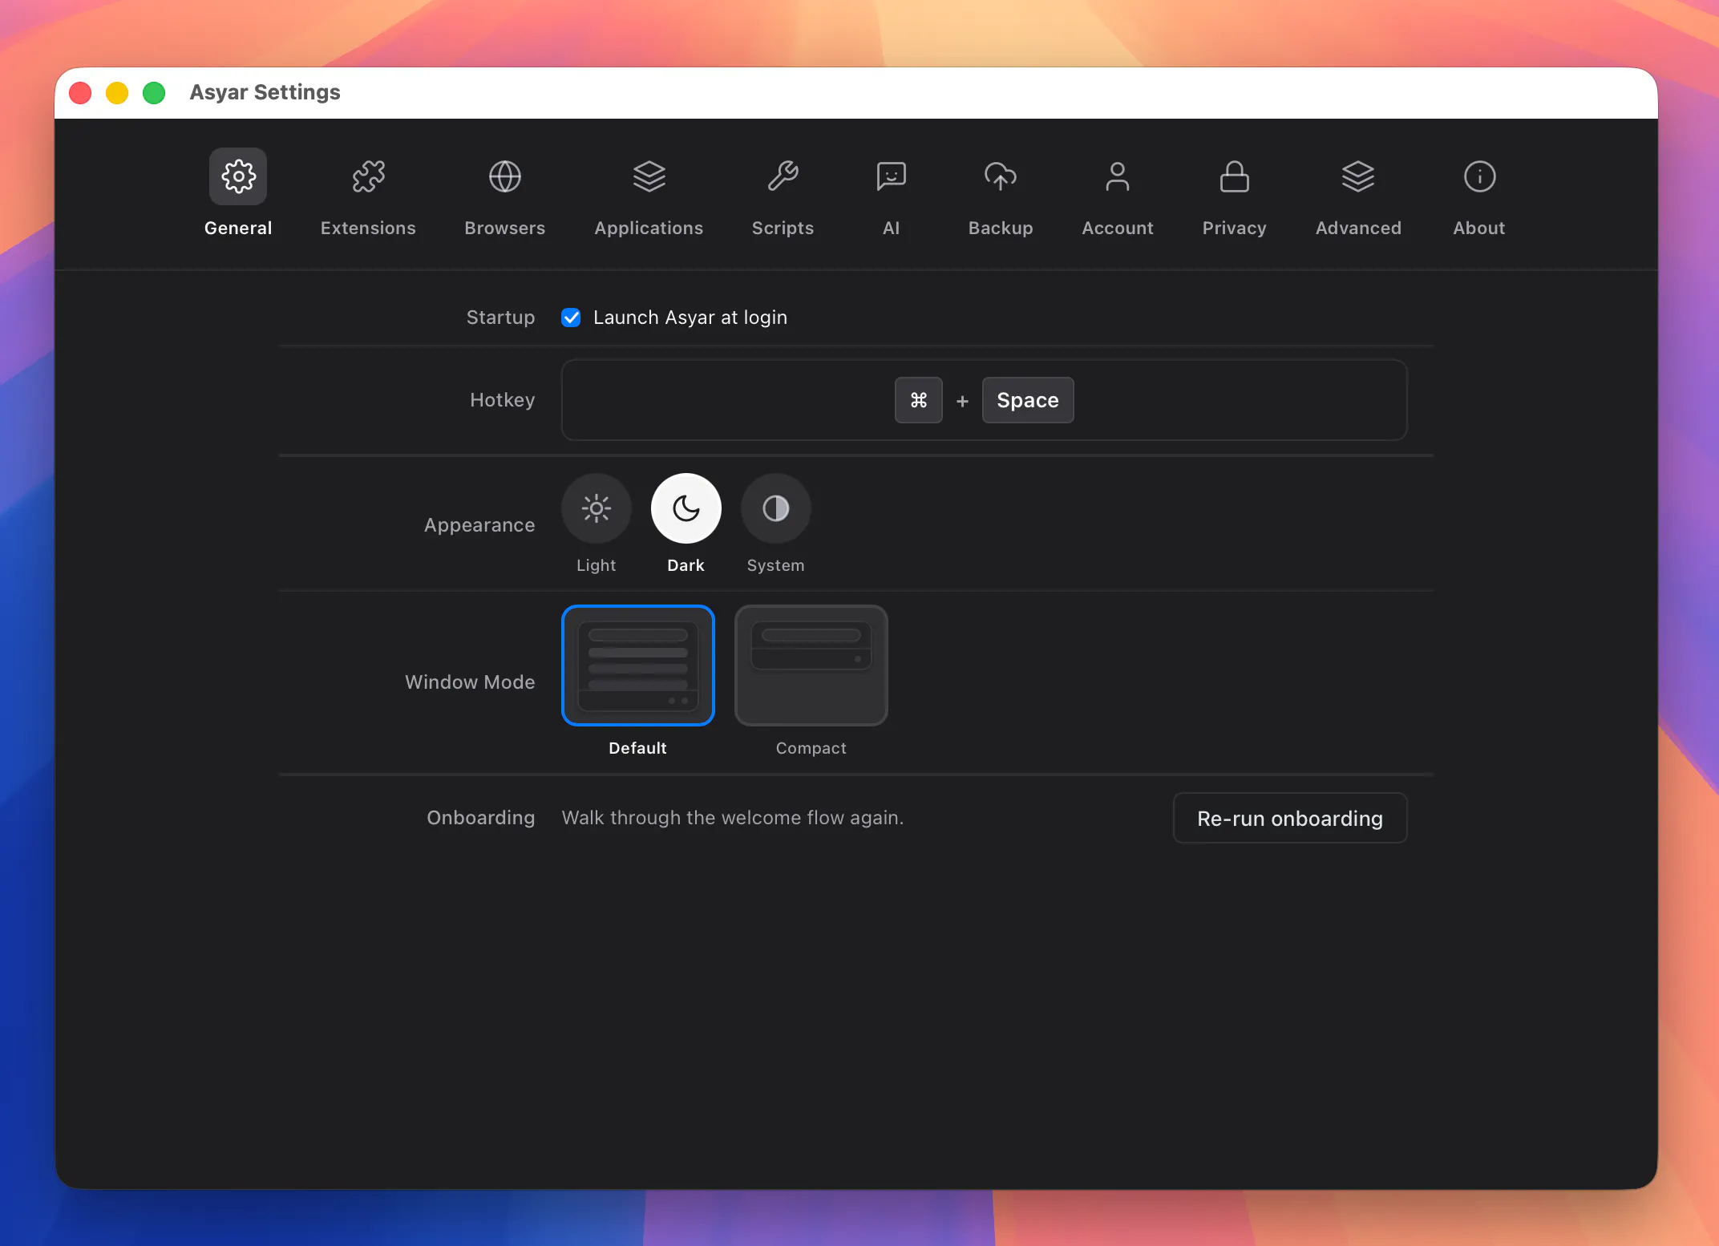The height and width of the screenshot is (1246, 1719).
Task: Open the Account person icon
Action: pos(1118,176)
